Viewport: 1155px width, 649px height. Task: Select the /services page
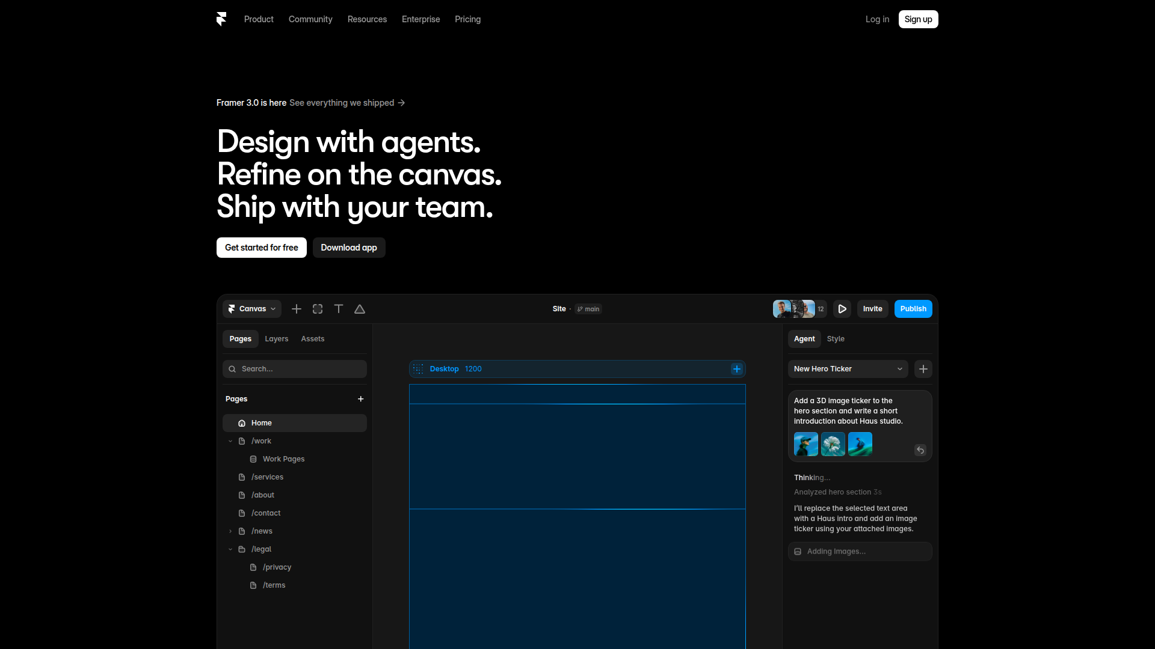(267, 477)
